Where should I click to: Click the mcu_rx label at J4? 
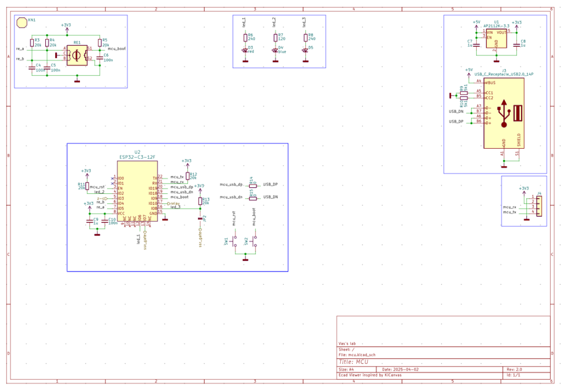click(510, 207)
